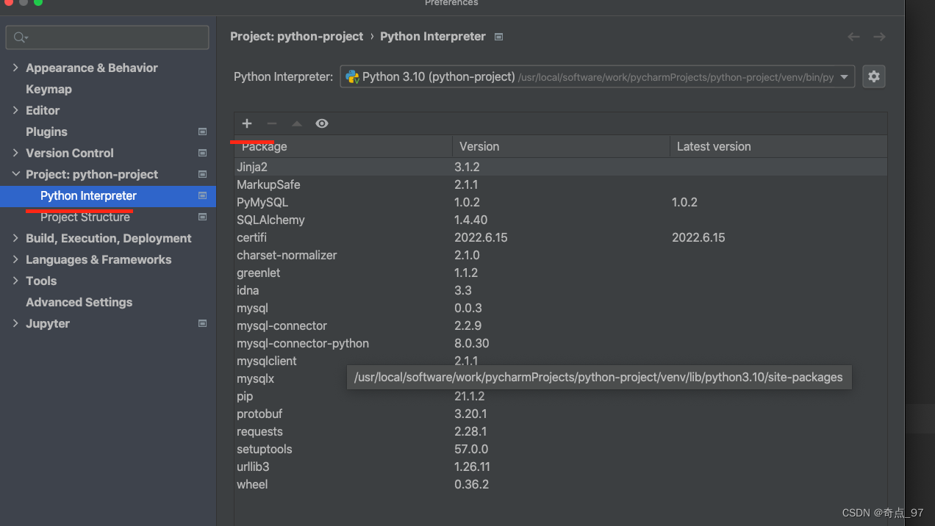Click project icon beside Project: python-project
Viewport: 935px width, 526px height.
(x=203, y=174)
